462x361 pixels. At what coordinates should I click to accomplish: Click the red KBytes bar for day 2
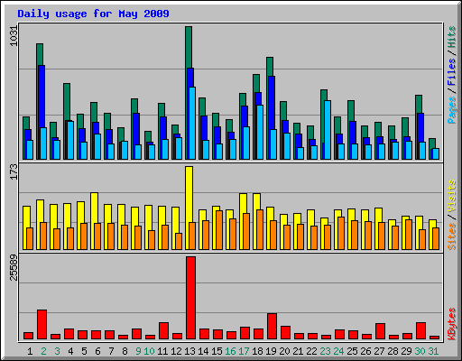point(42,325)
